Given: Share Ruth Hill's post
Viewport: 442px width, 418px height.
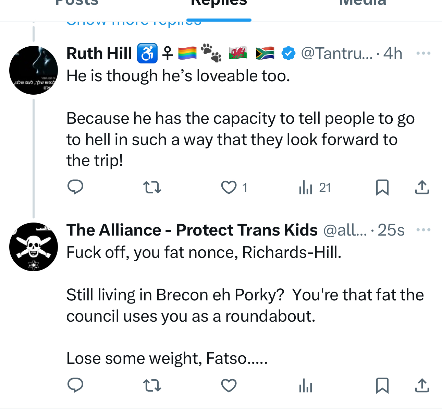Looking at the screenshot, I should 422,188.
